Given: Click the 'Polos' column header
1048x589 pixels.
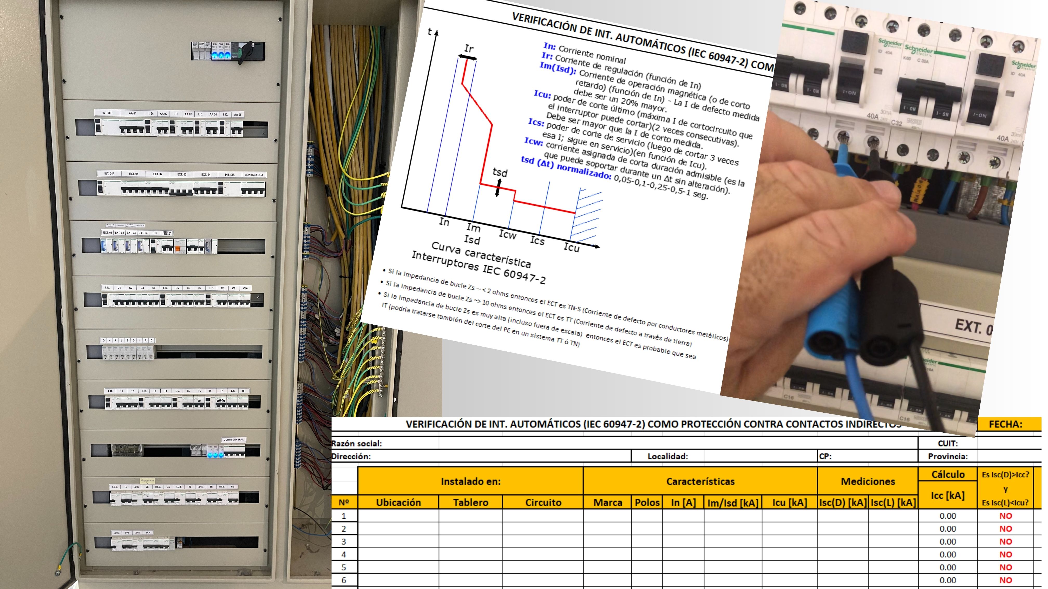Looking at the screenshot, I should (647, 503).
